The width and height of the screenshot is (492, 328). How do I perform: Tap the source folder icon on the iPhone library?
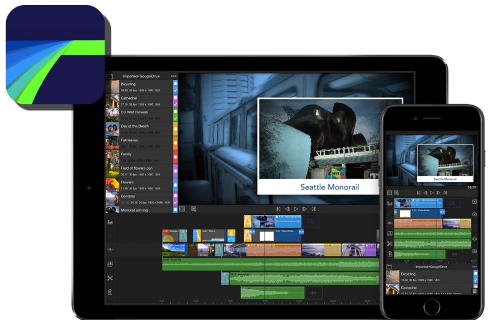(x=389, y=267)
